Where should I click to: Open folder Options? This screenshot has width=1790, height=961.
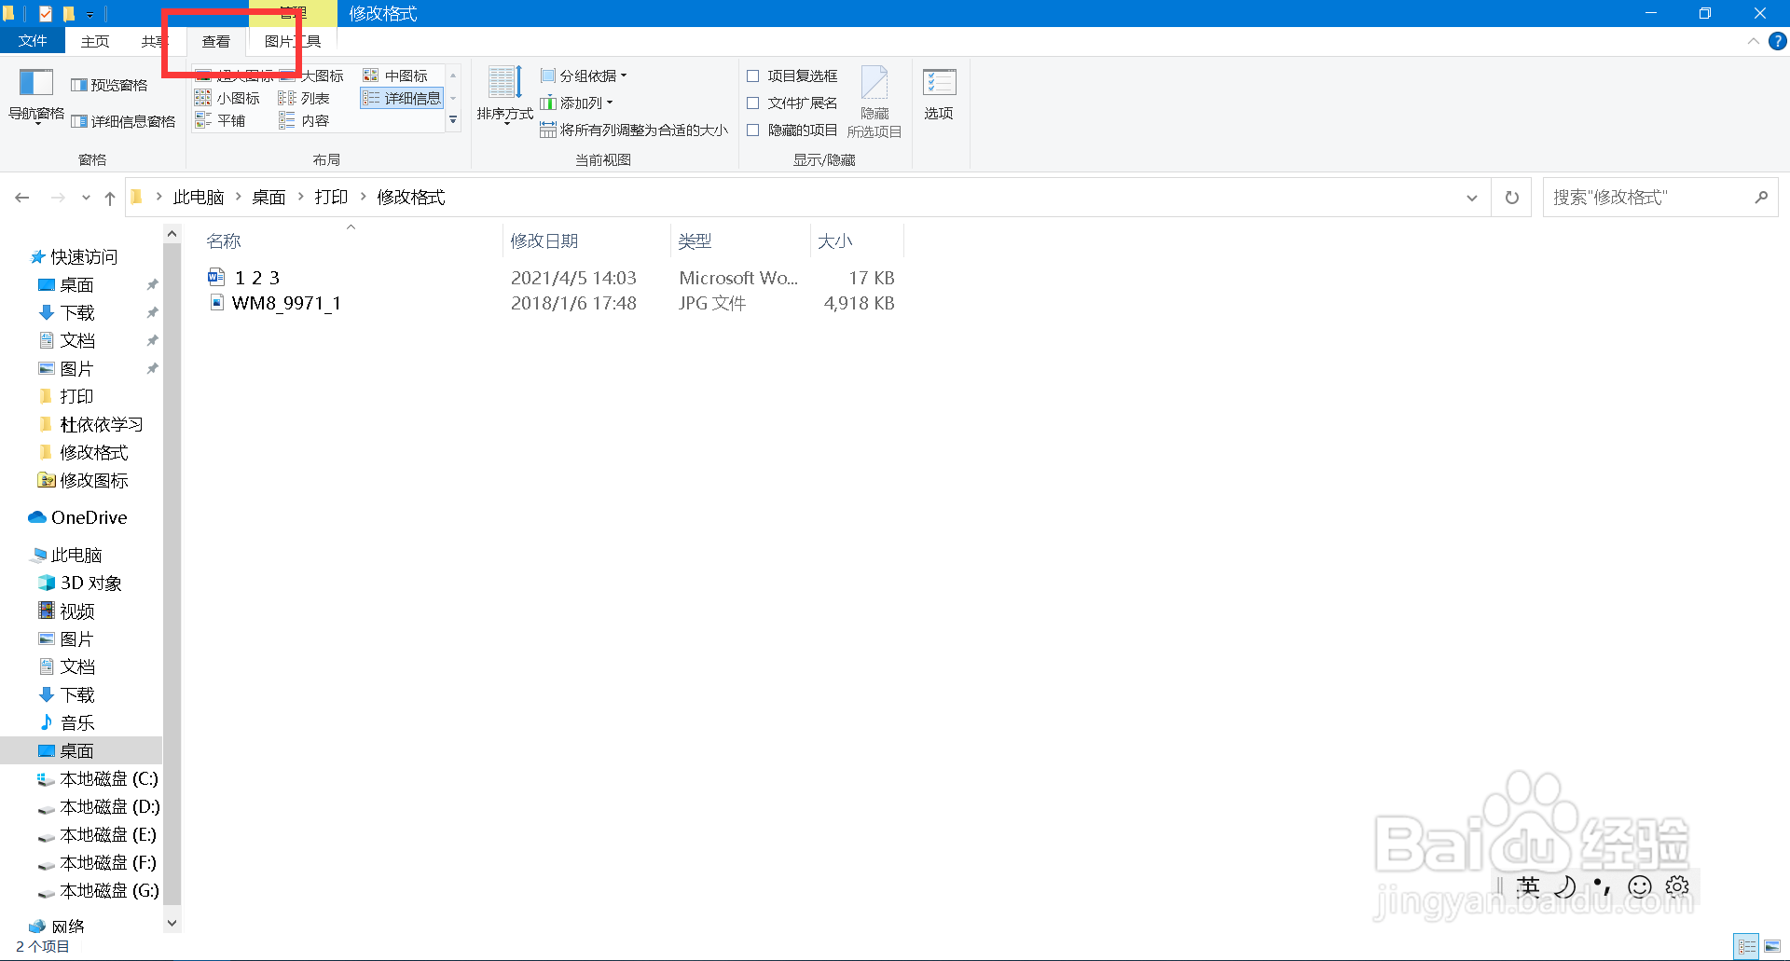coord(939,94)
